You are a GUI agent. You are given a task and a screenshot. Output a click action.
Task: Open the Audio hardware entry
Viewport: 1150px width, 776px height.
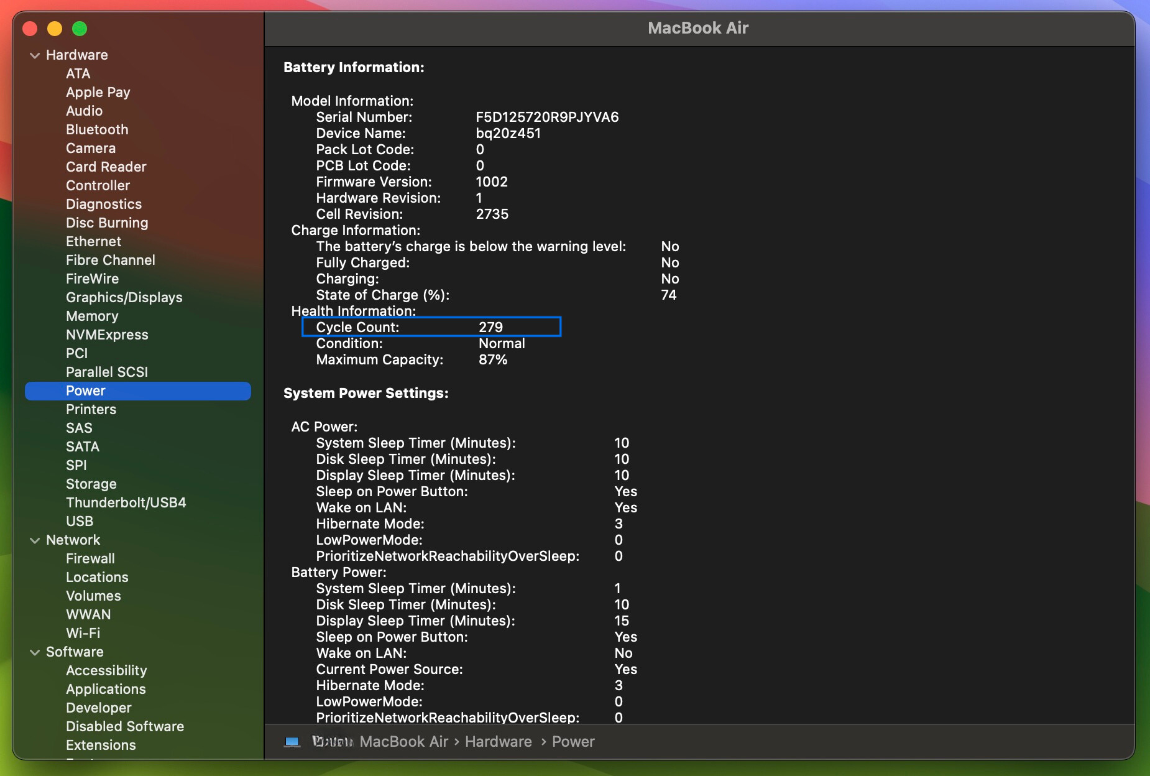[x=85, y=111]
